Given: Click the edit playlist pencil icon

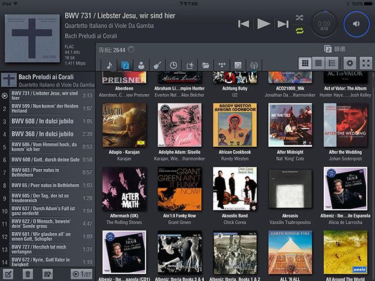Looking at the screenshot, I should point(7,274).
